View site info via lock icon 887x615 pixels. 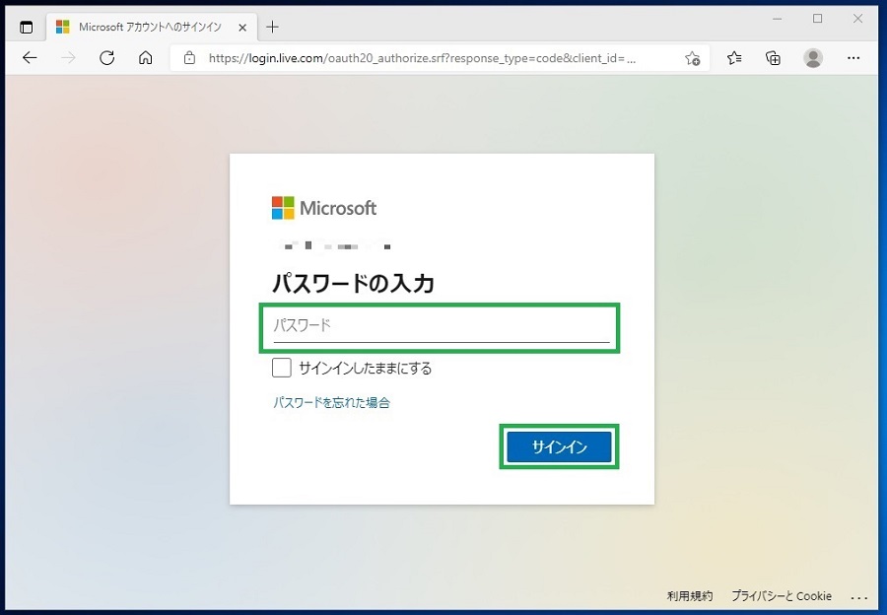(189, 58)
